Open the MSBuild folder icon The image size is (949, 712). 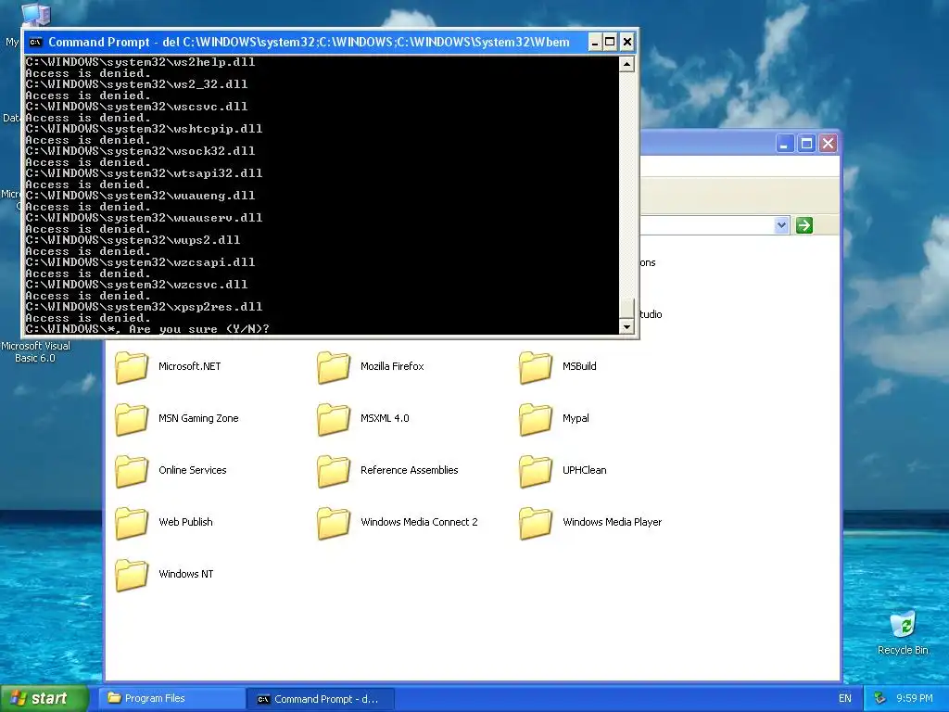pos(537,367)
